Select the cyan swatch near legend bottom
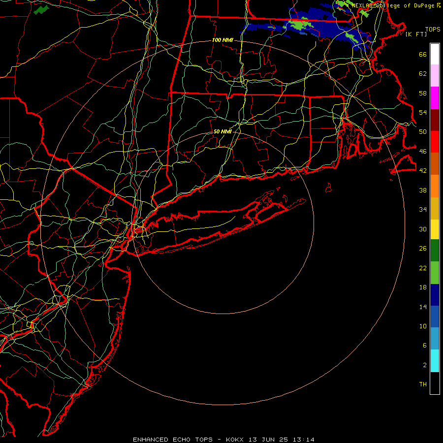443x443 pixels. click(x=435, y=361)
